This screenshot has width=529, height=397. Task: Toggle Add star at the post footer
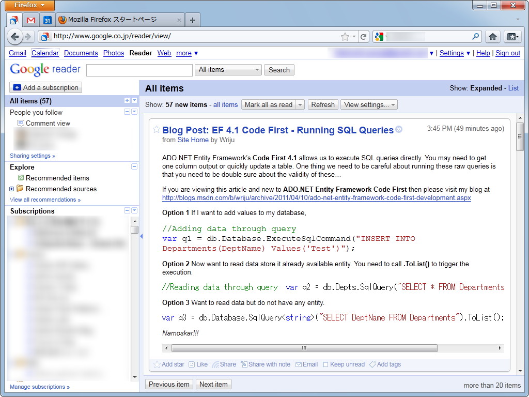[x=169, y=364]
